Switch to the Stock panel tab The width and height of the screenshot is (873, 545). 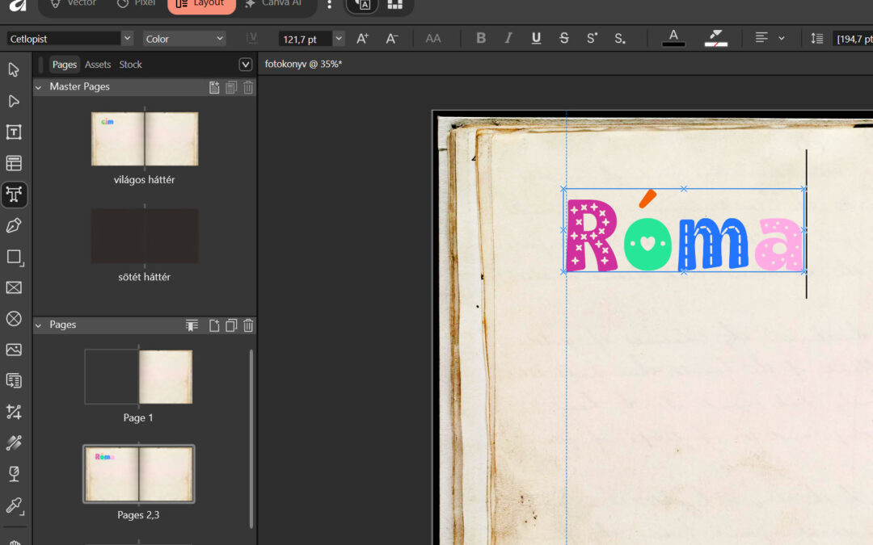coord(131,65)
